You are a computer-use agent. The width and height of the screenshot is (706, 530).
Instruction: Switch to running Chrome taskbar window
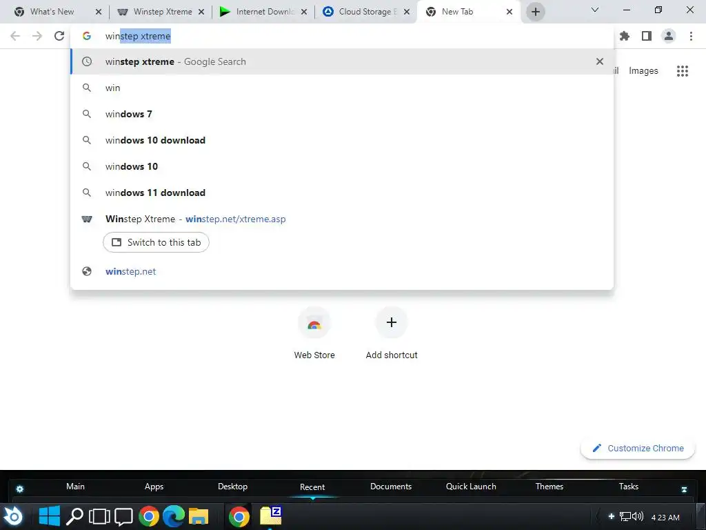point(239,516)
